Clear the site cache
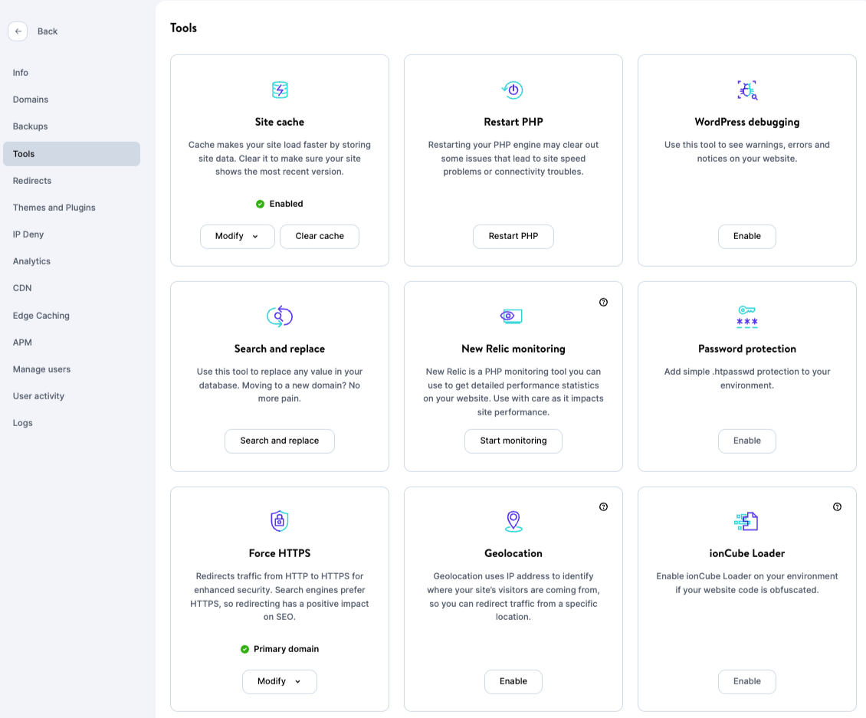This screenshot has width=866, height=718. (x=320, y=236)
